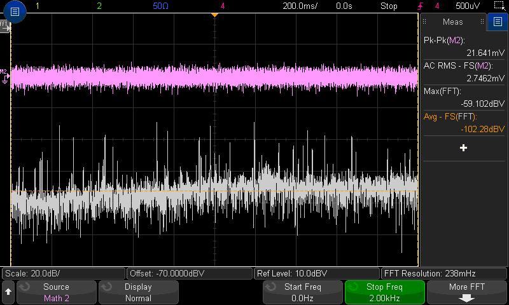Tap the 200.0ms/ timebase setting
509x305 pixels.
pyautogui.click(x=300, y=6)
